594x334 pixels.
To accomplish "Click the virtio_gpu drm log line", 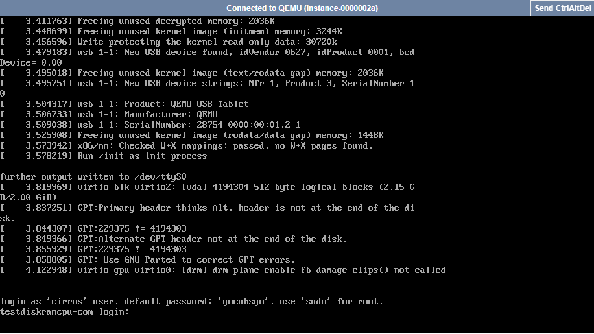I will coord(261,270).
